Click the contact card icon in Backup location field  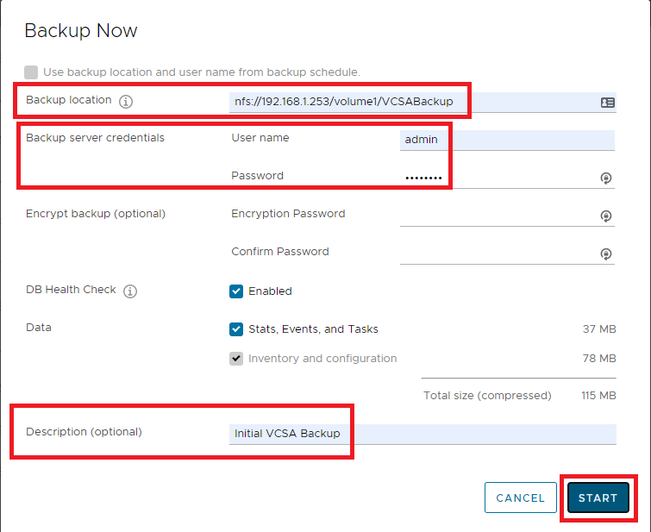point(607,102)
